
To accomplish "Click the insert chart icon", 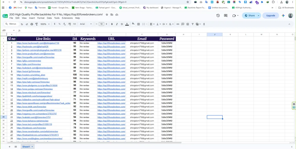I will tap(188, 24).
